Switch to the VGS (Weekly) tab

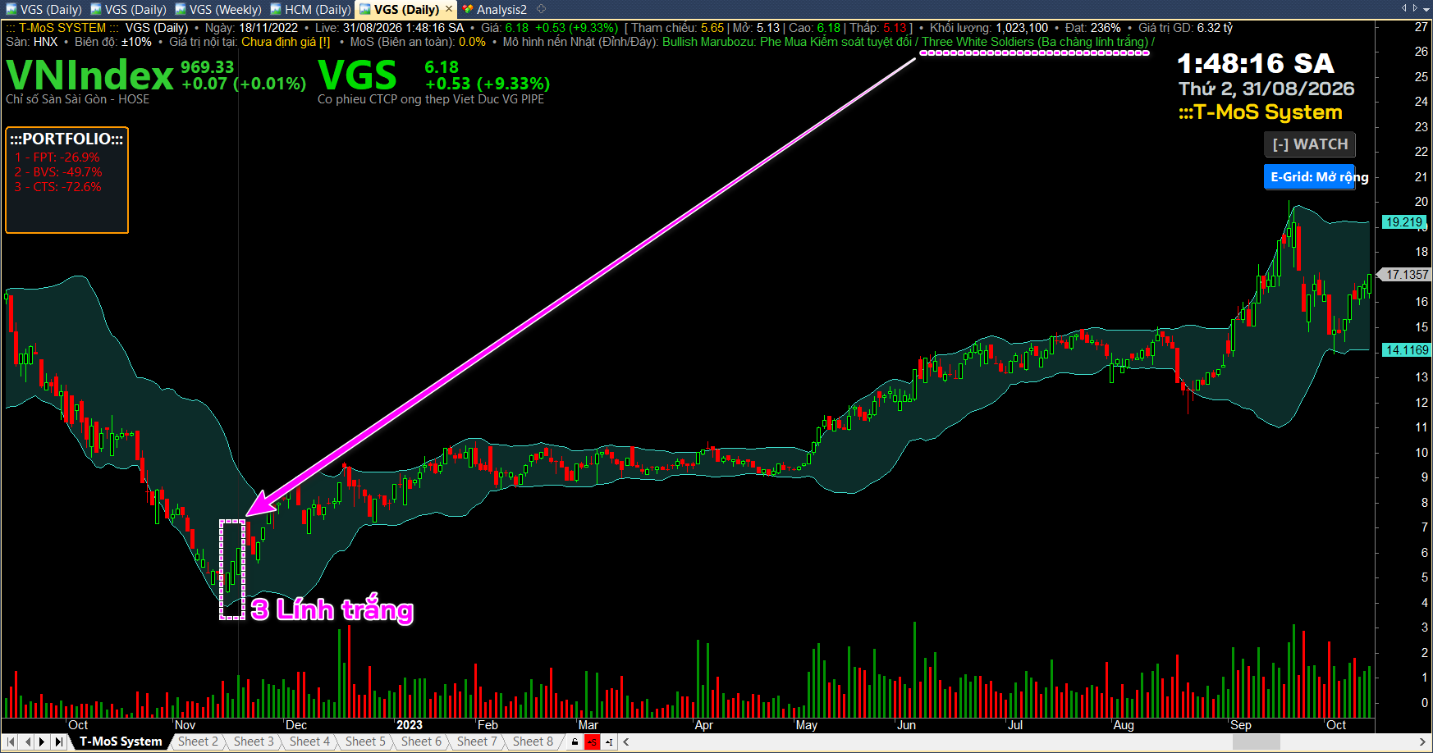217,10
